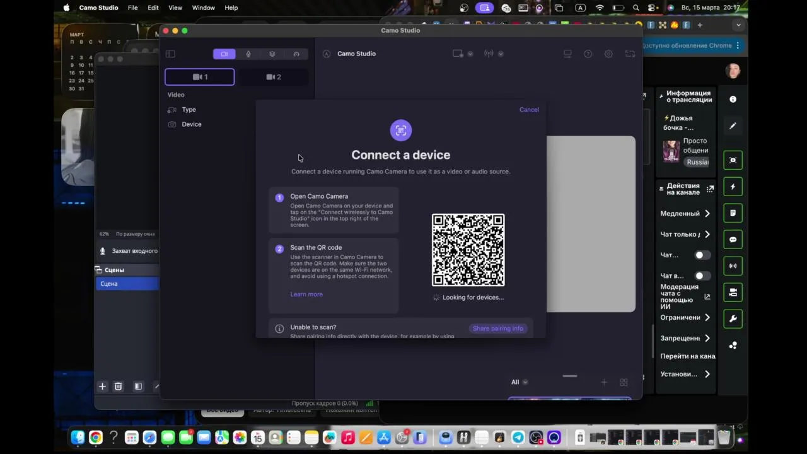Click the wrench tools quick action icon
Viewport: 807px width, 454px height.
pyautogui.click(x=733, y=319)
